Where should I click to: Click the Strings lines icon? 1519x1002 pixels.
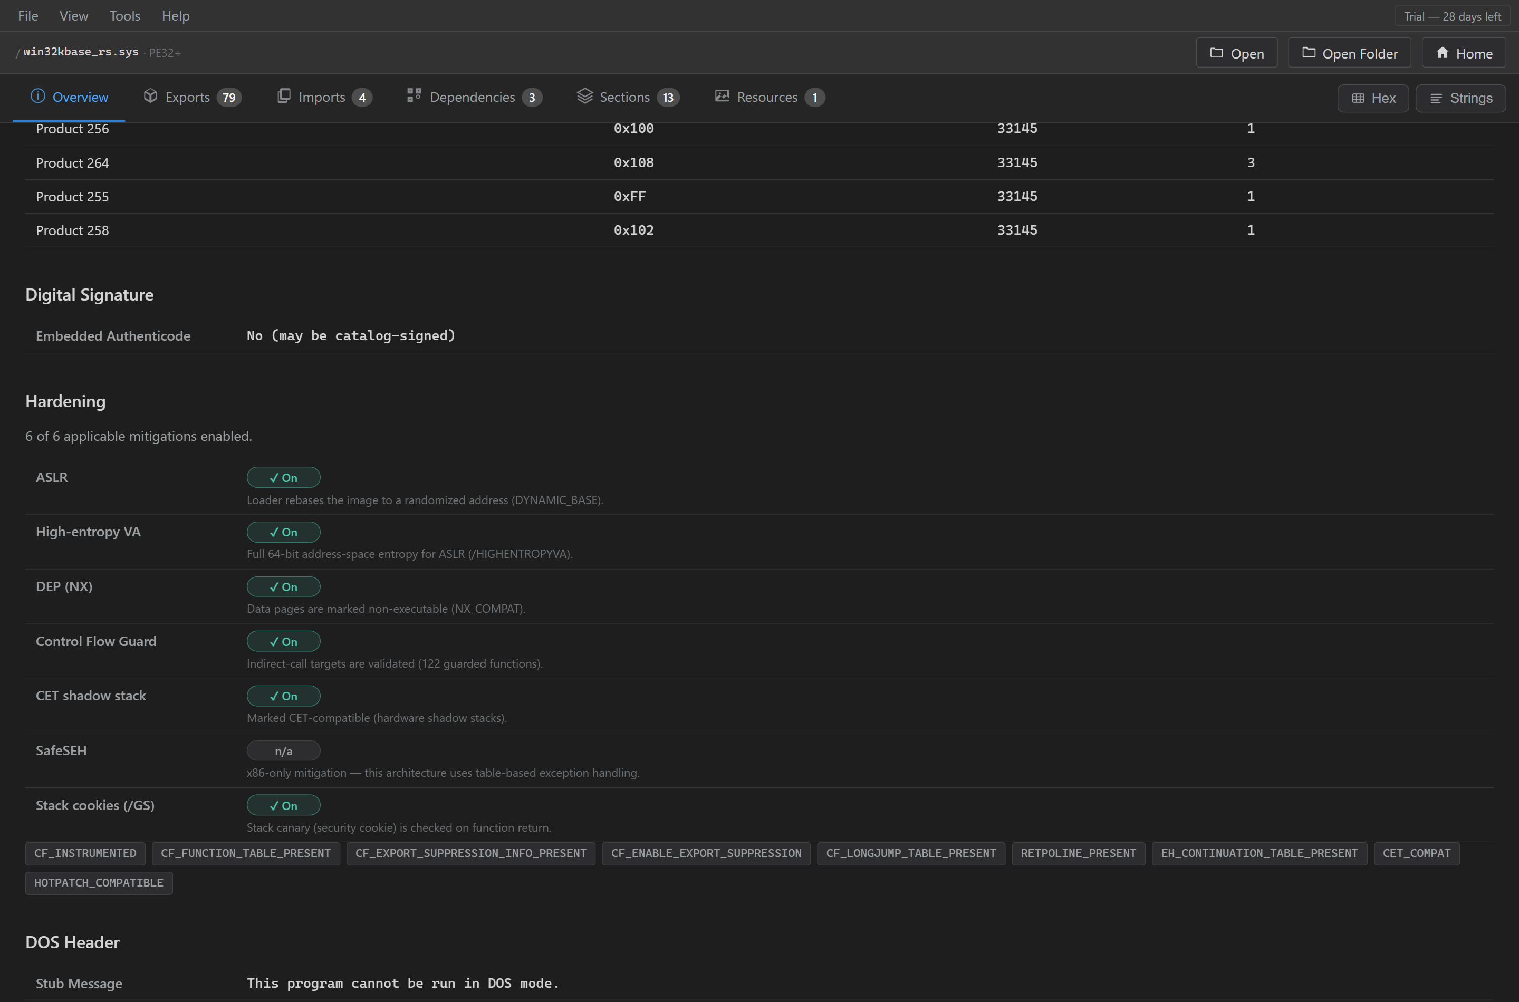click(1435, 99)
